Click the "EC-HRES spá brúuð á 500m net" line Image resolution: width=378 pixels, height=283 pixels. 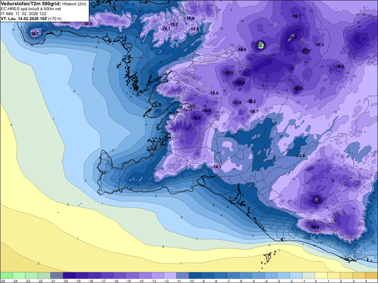pos(31,9)
